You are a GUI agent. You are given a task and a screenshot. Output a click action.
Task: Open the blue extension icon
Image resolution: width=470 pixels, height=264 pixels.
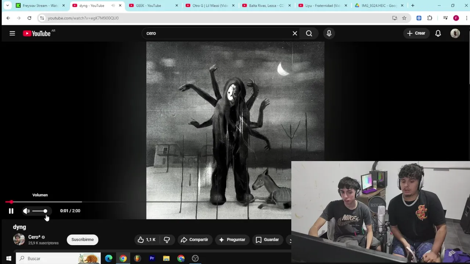point(419,18)
